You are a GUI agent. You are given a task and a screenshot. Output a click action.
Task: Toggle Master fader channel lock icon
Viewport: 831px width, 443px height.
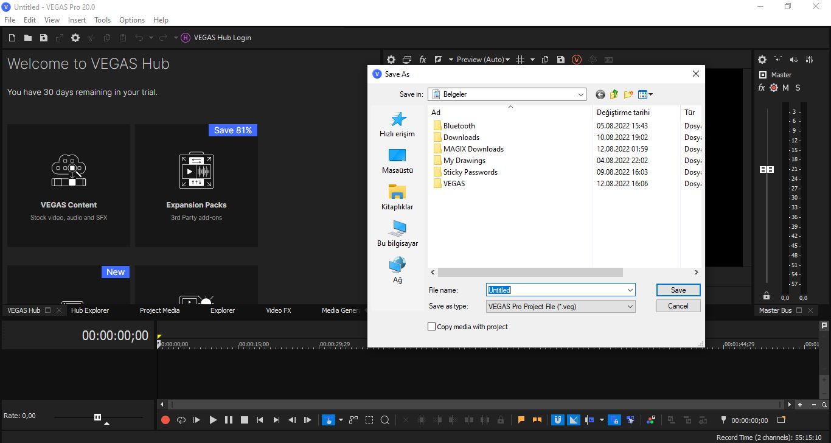point(767,296)
